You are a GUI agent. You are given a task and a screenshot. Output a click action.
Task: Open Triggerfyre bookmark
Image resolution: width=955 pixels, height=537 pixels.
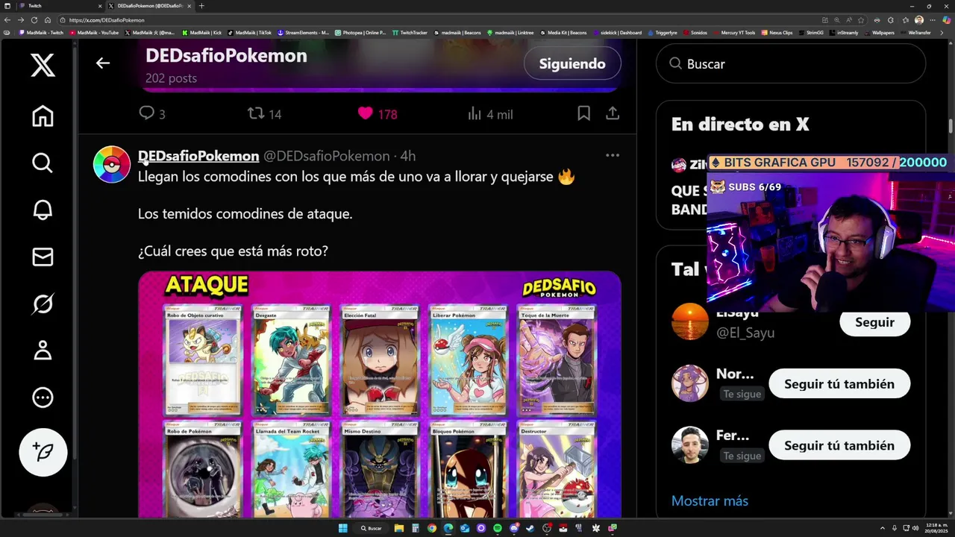click(663, 33)
